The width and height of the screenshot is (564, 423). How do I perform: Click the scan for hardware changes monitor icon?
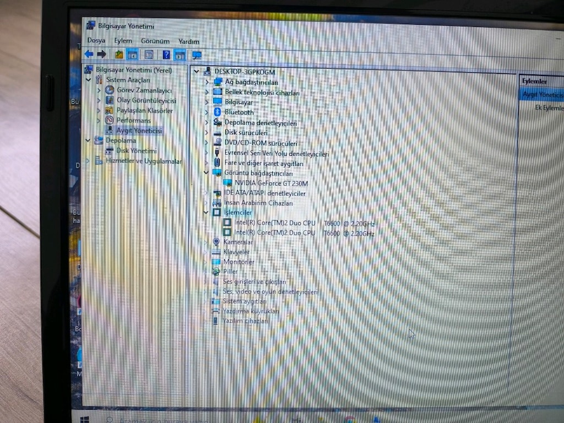[x=197, y=56]
